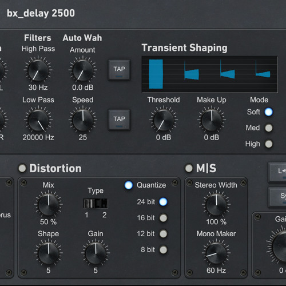Screen dimensions: 286x286
Task: Click the Stereo Width 100 % value
Action: (216, 222)
